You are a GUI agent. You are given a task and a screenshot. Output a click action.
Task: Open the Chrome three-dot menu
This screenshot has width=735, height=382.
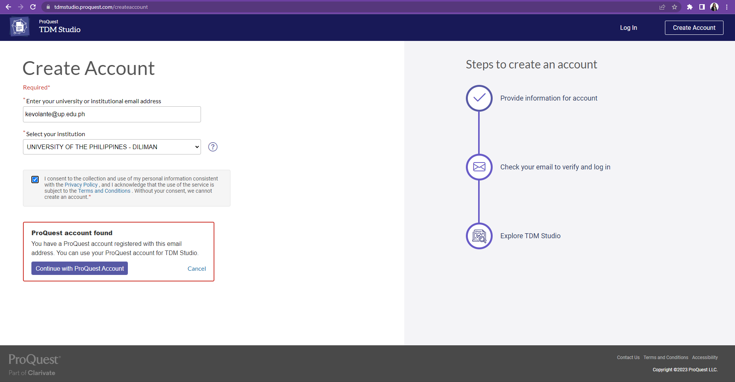click(x=727, y=7)
